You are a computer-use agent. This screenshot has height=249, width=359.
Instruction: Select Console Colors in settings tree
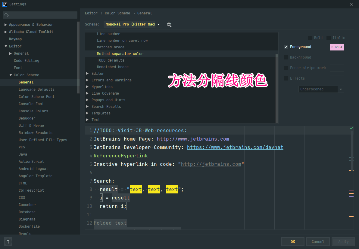click(x=33, y=111)
